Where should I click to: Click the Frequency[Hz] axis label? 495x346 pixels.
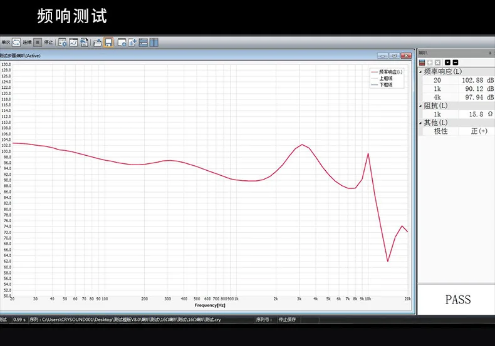(x=210, y=305)
